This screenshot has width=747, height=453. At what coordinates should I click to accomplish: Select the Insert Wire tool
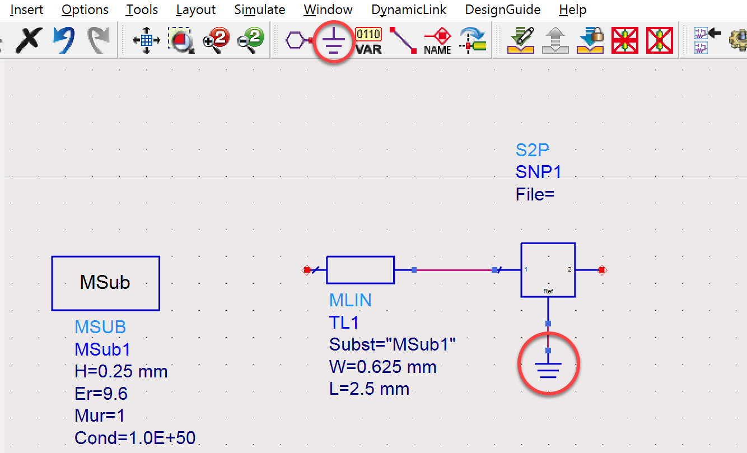[x=403, y=40]
